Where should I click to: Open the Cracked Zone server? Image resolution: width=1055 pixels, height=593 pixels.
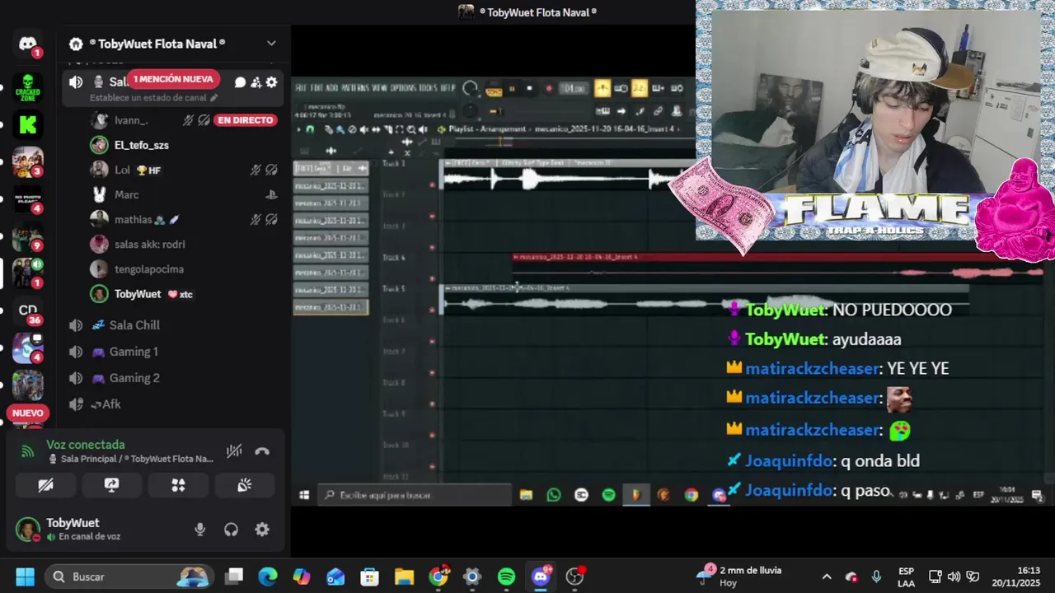coord(27,87)
